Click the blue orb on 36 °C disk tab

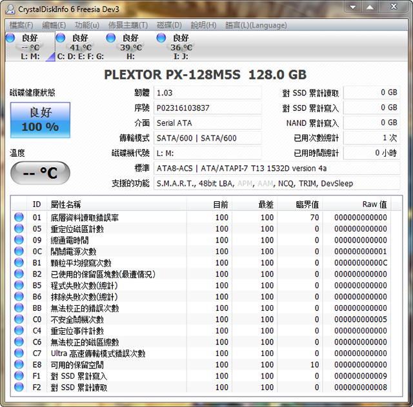point(161,37)
